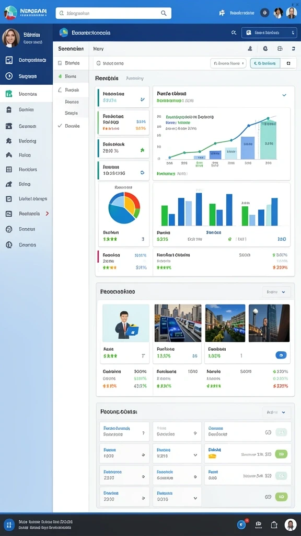
Task: Open the shield icon with red notification badge
Action: click(x=241, y=524)
